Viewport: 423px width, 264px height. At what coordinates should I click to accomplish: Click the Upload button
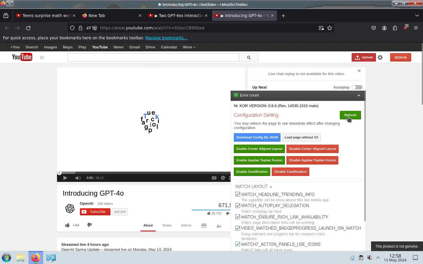[x=364, y=57]
